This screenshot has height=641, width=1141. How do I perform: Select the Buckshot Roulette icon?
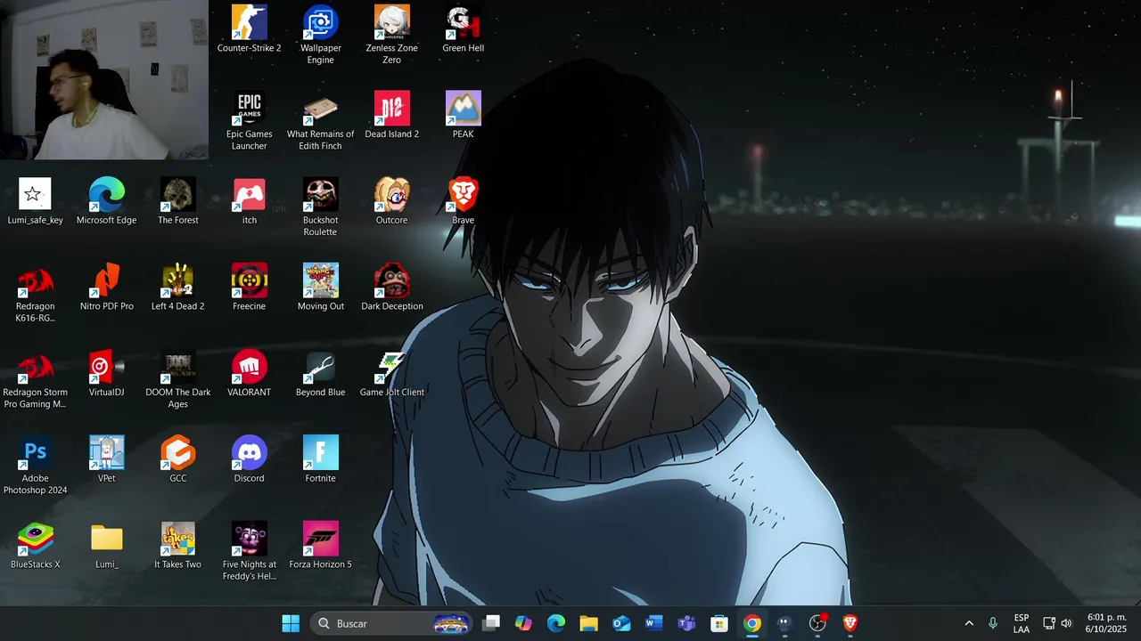(321, 207)
